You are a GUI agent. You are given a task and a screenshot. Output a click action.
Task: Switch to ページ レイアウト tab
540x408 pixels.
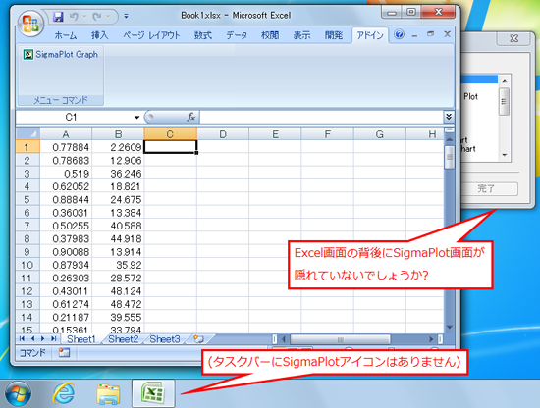pyautogui.click(x=151, y=35)
